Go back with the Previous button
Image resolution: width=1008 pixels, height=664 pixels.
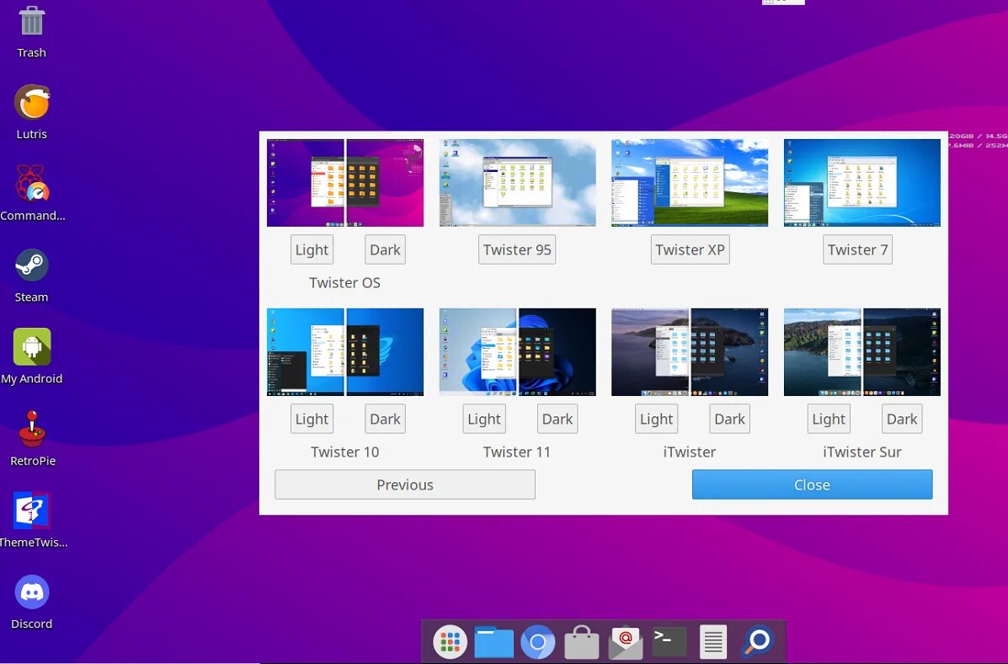tap(405, 485)
